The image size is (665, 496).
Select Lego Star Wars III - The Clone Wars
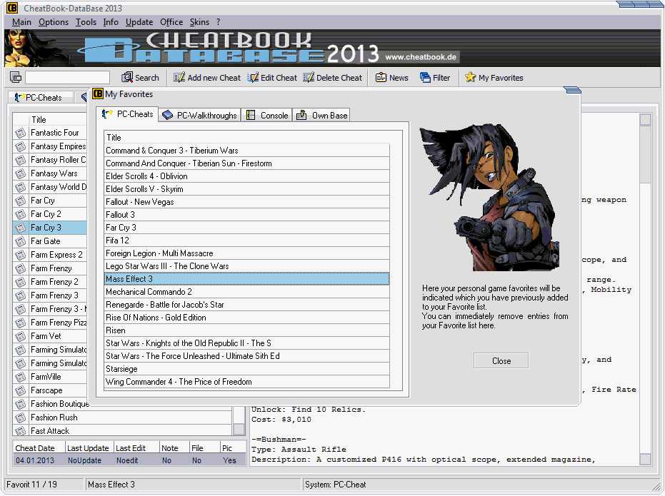pyautogui.click(x=247, y=266)
